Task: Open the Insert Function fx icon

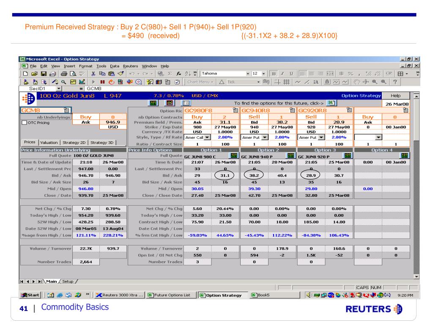Action: 179,74
